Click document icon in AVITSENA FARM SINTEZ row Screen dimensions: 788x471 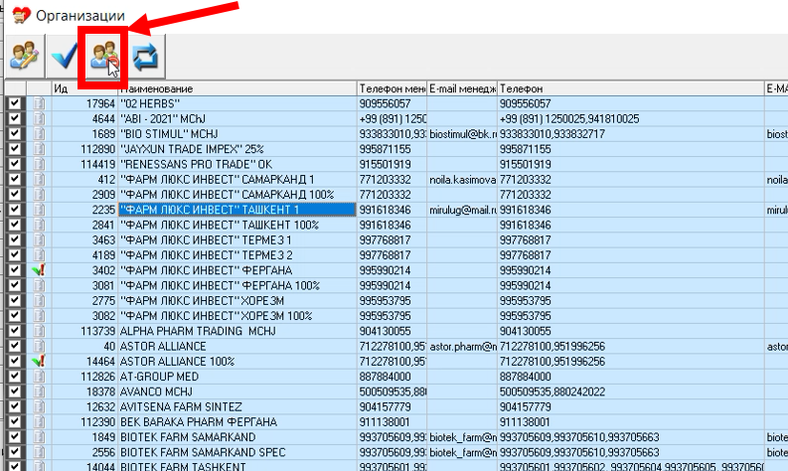click(39, 406)
